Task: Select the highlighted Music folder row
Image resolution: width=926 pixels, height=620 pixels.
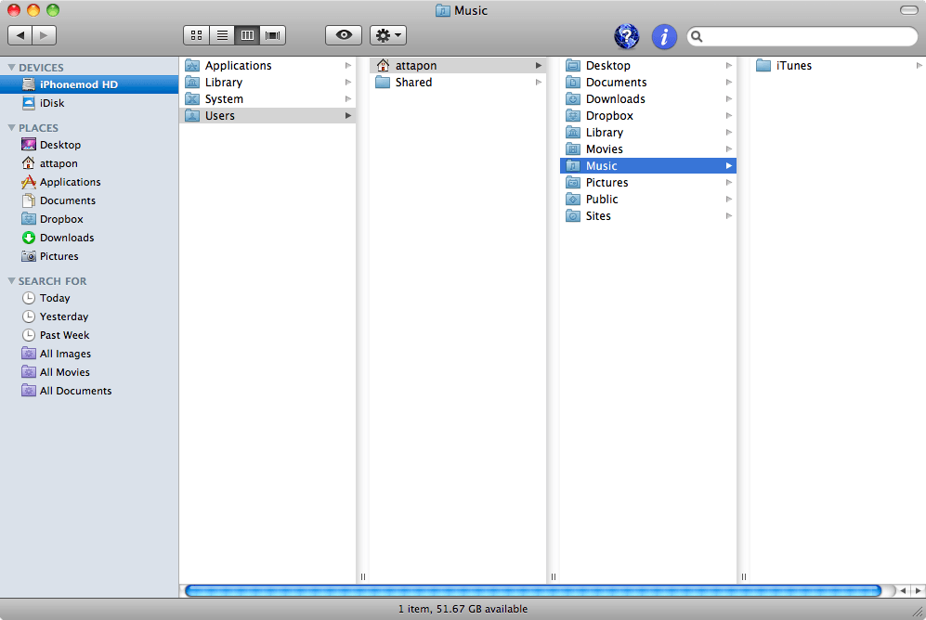Action: coord(648,166)
